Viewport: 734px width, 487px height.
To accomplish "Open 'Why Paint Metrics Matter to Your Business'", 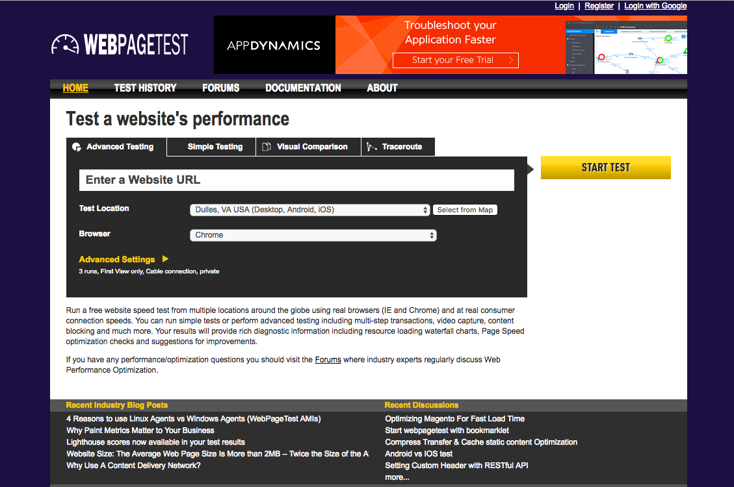I will point(140,431).
